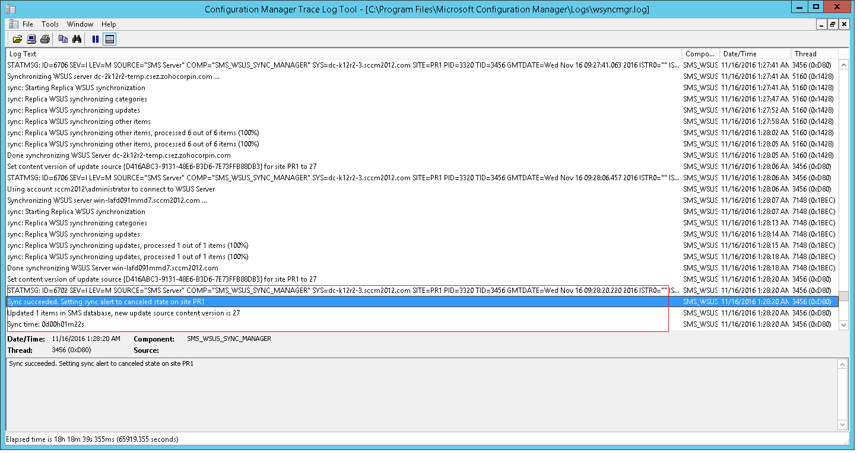Open a log file using the folder icon
Viewport: 857px width, 453px height.
point(17,39)
